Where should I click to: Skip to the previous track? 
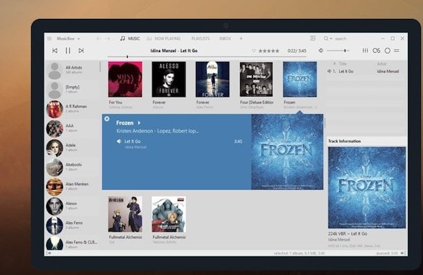click(x=55, y=51)
